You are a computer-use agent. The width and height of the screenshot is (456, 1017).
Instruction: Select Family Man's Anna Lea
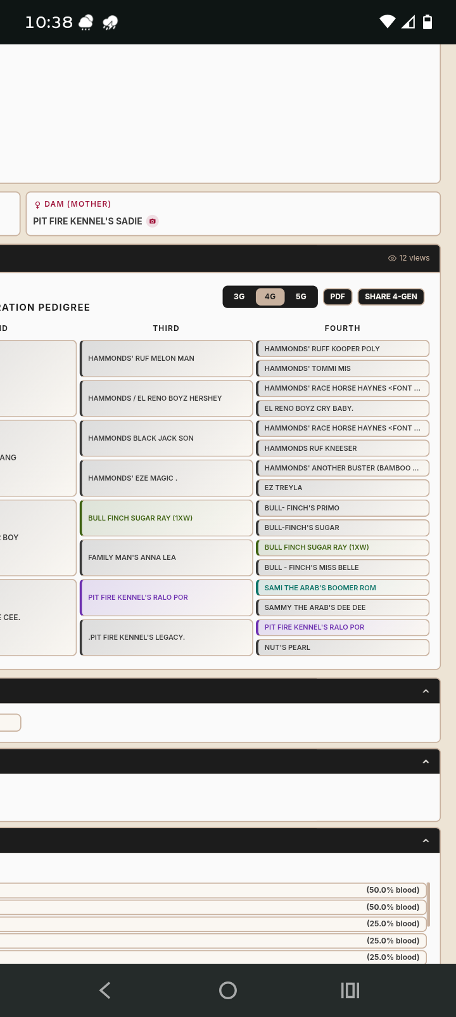pyautogui.click(x=167, y=558)
